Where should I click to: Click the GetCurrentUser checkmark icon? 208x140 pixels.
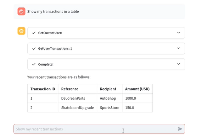[34, 33]
